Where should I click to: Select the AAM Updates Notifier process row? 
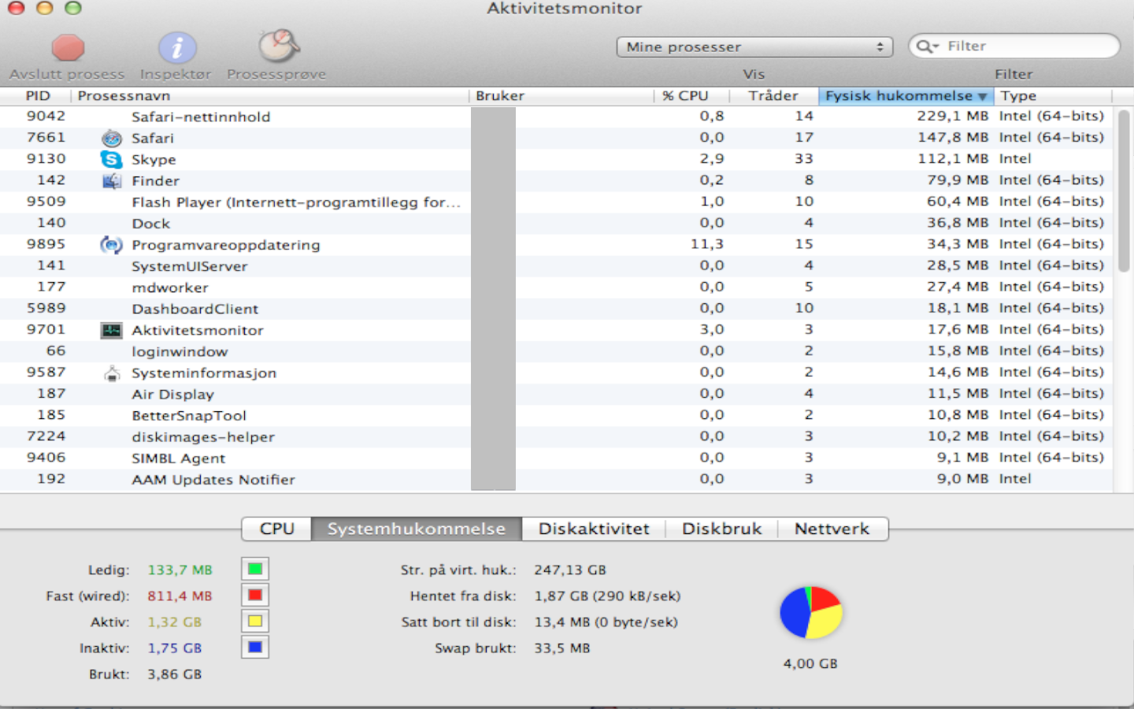(556, 478)
